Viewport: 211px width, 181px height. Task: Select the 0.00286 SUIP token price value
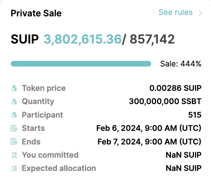tap(175, 88)
